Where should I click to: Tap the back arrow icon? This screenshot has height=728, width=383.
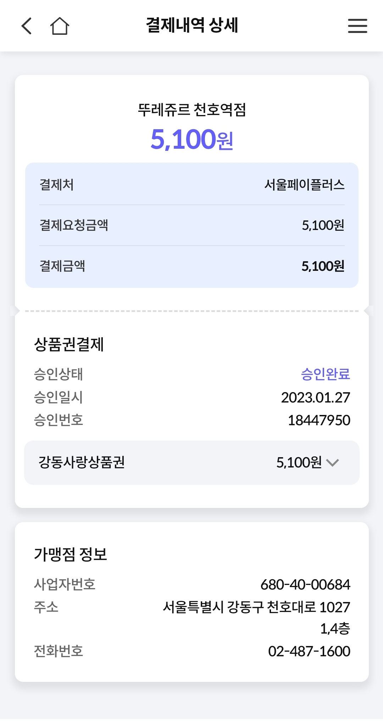(x=27, y=26)
